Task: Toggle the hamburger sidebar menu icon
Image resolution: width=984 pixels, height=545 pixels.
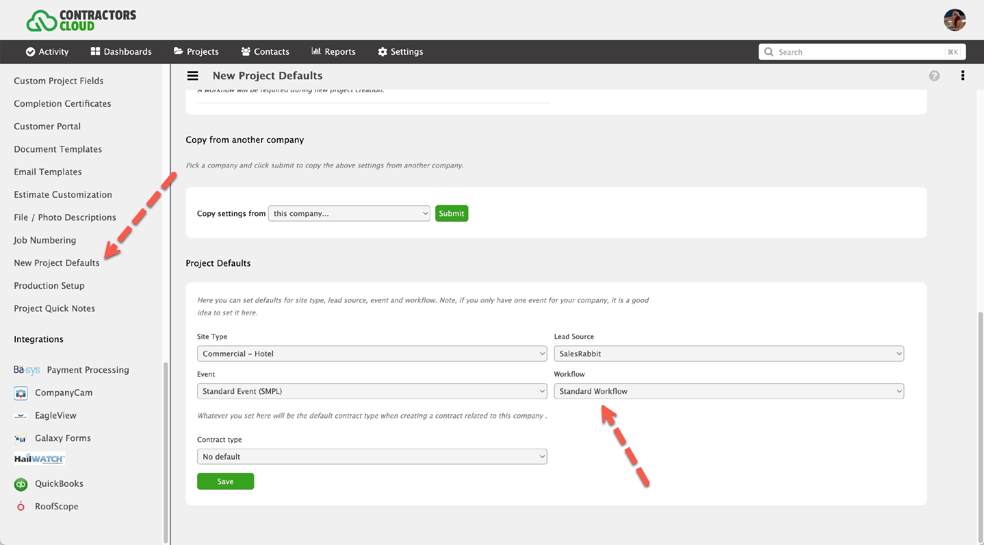Action: (193, 76)
